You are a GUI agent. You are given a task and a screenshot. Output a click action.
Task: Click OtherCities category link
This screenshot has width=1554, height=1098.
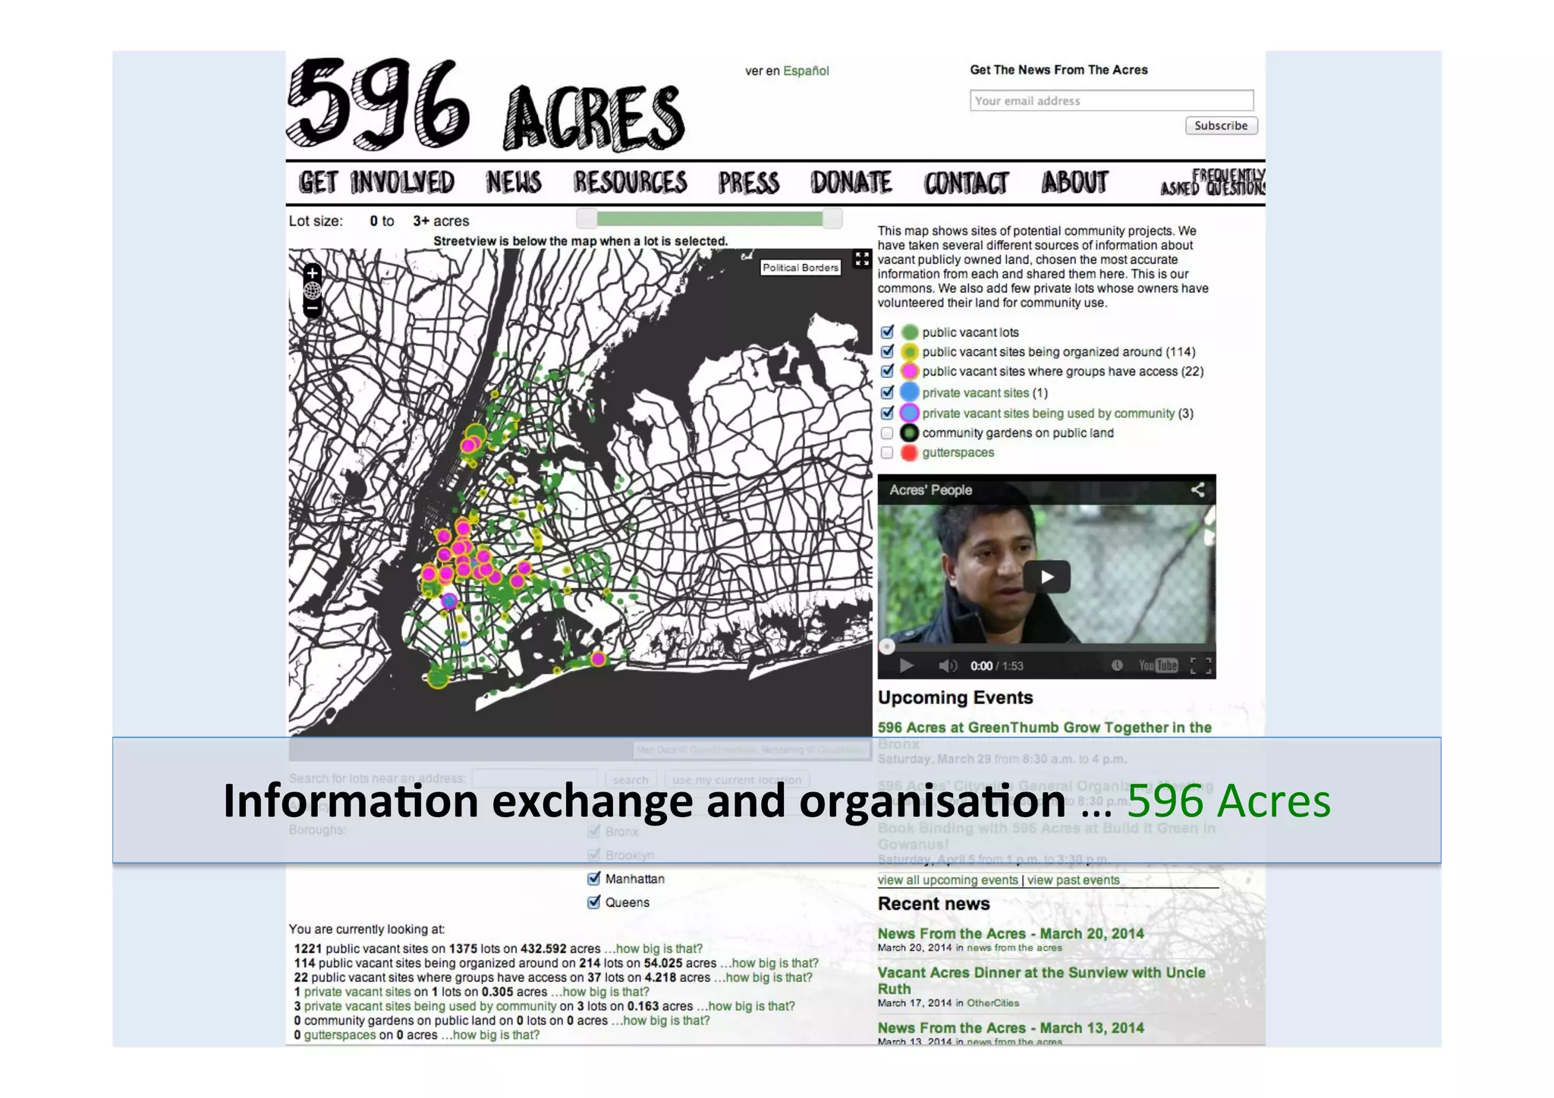pyautogui.click(x=992, y=1003)
